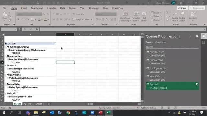Click the Paste icon in Clipboard group
Viewport: 207px width, 116px height.
(x=5, y=14)
